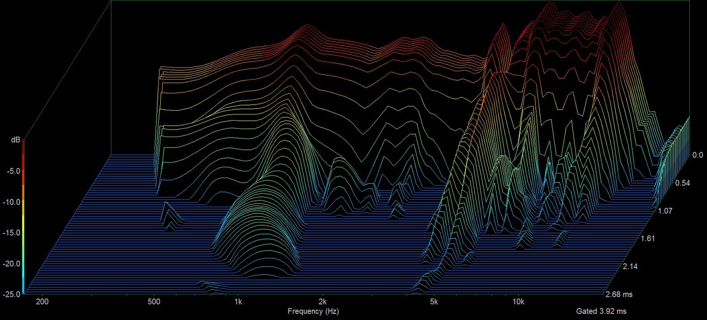Click the dB legend title
Image resolution: width=707 pixels, height=320 pixels.
click(16, 139)
